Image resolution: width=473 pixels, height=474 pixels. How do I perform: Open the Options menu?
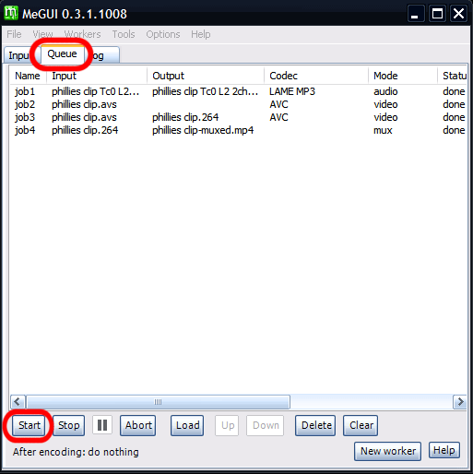tap(163, 34)
